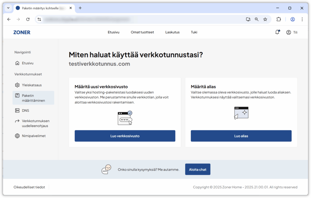Image resolution: width=311 pixels, height=198 pixels.
Task: Click the install app icon in address bar
Action: (248, 19)
